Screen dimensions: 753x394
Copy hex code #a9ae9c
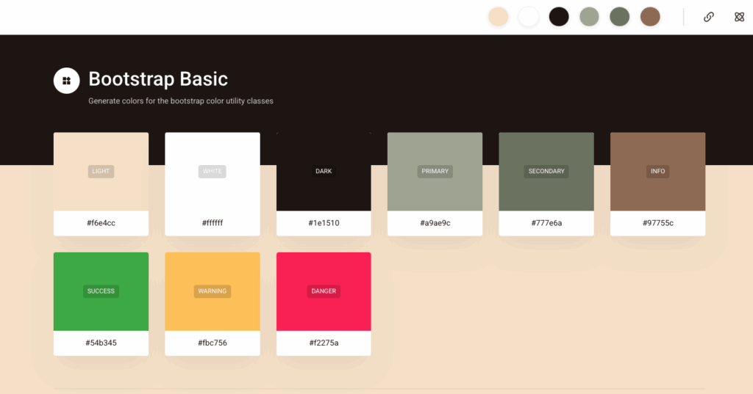435,223
